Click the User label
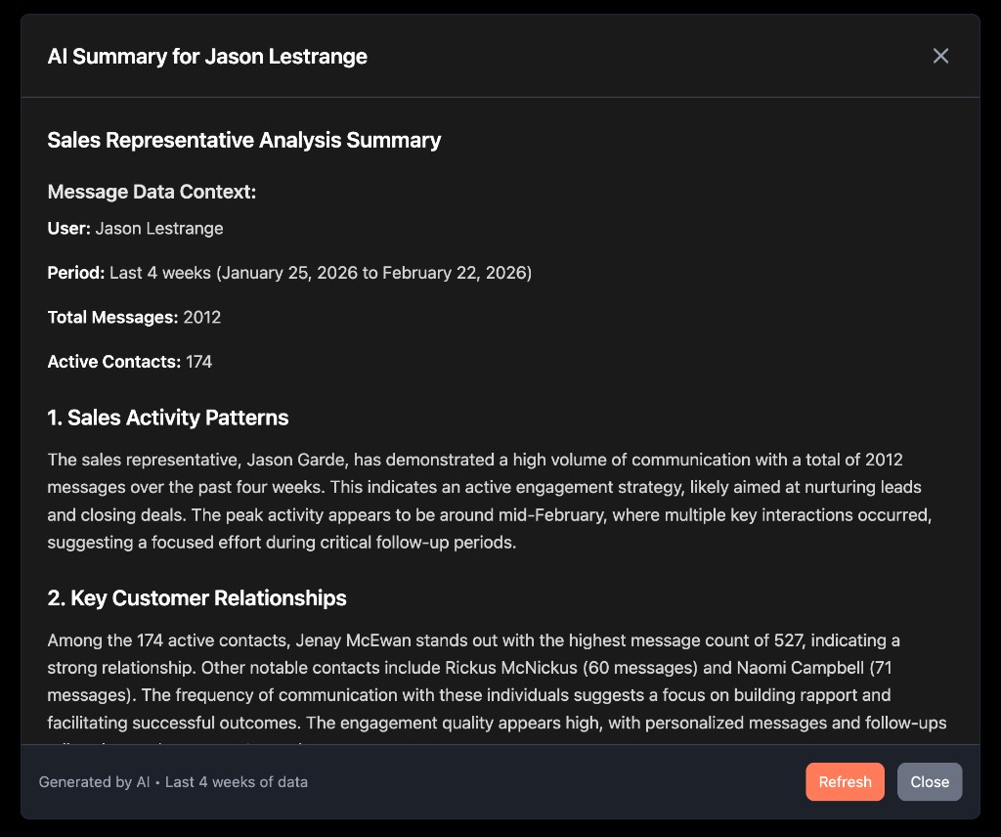The width and height of the screenshot is (1001, 837). point(68,229)
